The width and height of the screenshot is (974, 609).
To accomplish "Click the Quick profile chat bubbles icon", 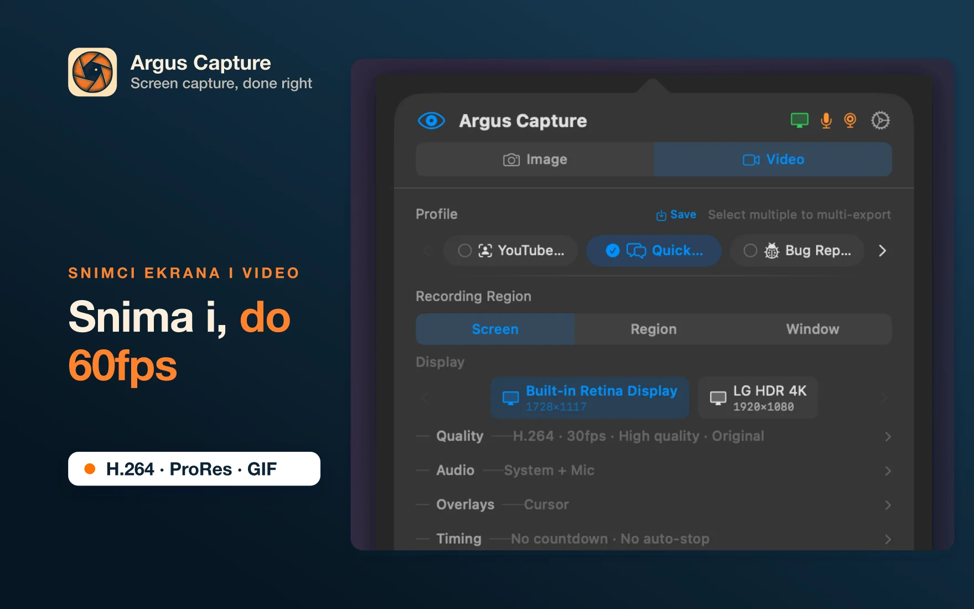I will pos(636,251).
